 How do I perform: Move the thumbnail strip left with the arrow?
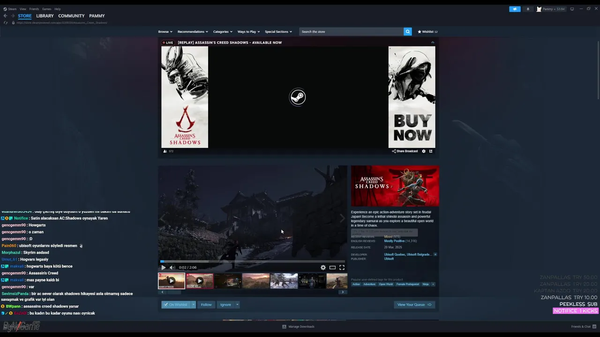click(163, 292)
